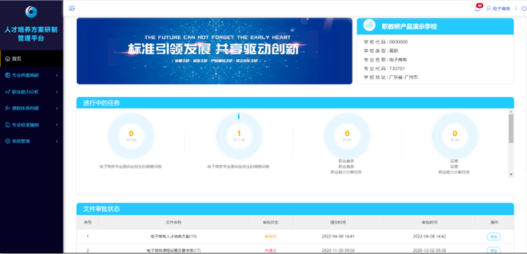Expand the 专业供需调研 menu chevron

pos(57,75)
